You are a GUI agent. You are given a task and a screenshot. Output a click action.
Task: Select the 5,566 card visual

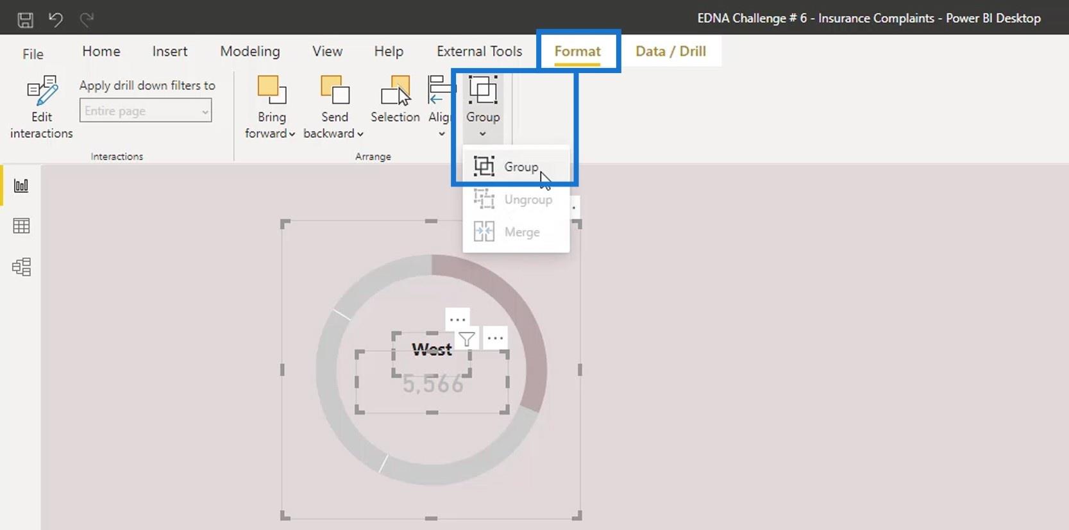click(x=433, y=383)
